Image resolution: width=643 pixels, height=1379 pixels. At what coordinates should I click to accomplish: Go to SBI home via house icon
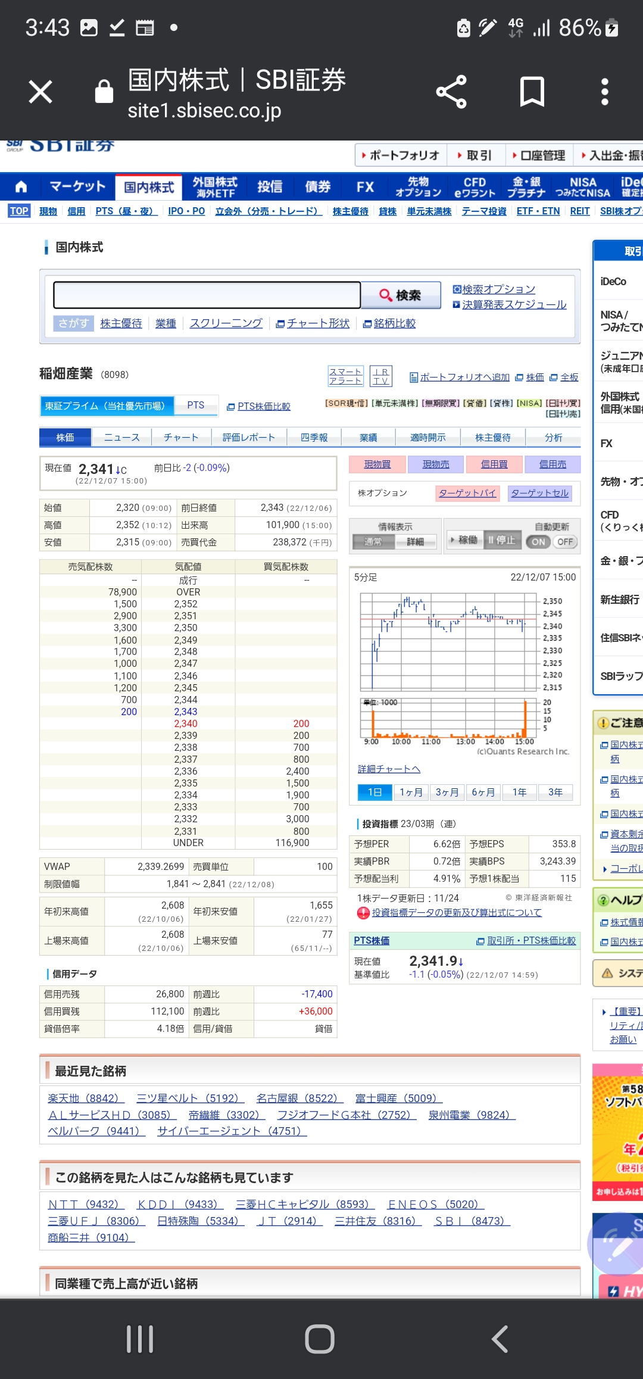(x=21, y=187)
